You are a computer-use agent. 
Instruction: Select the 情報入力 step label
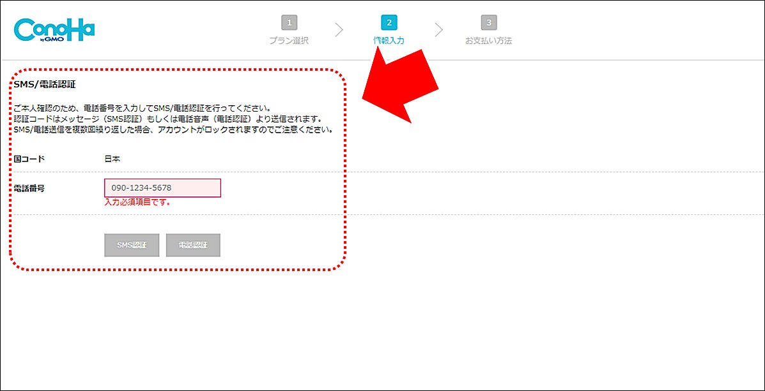click(389, 41)
